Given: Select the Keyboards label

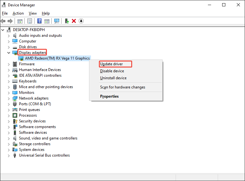Looking at the screenshot, I should click(28, 81).
